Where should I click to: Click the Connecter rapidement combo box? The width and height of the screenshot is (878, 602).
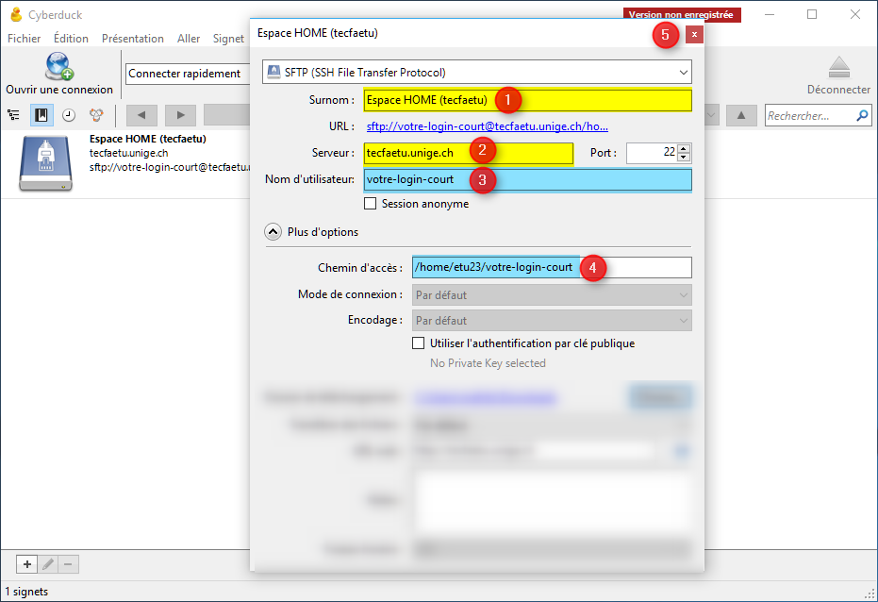coord(188,74)
